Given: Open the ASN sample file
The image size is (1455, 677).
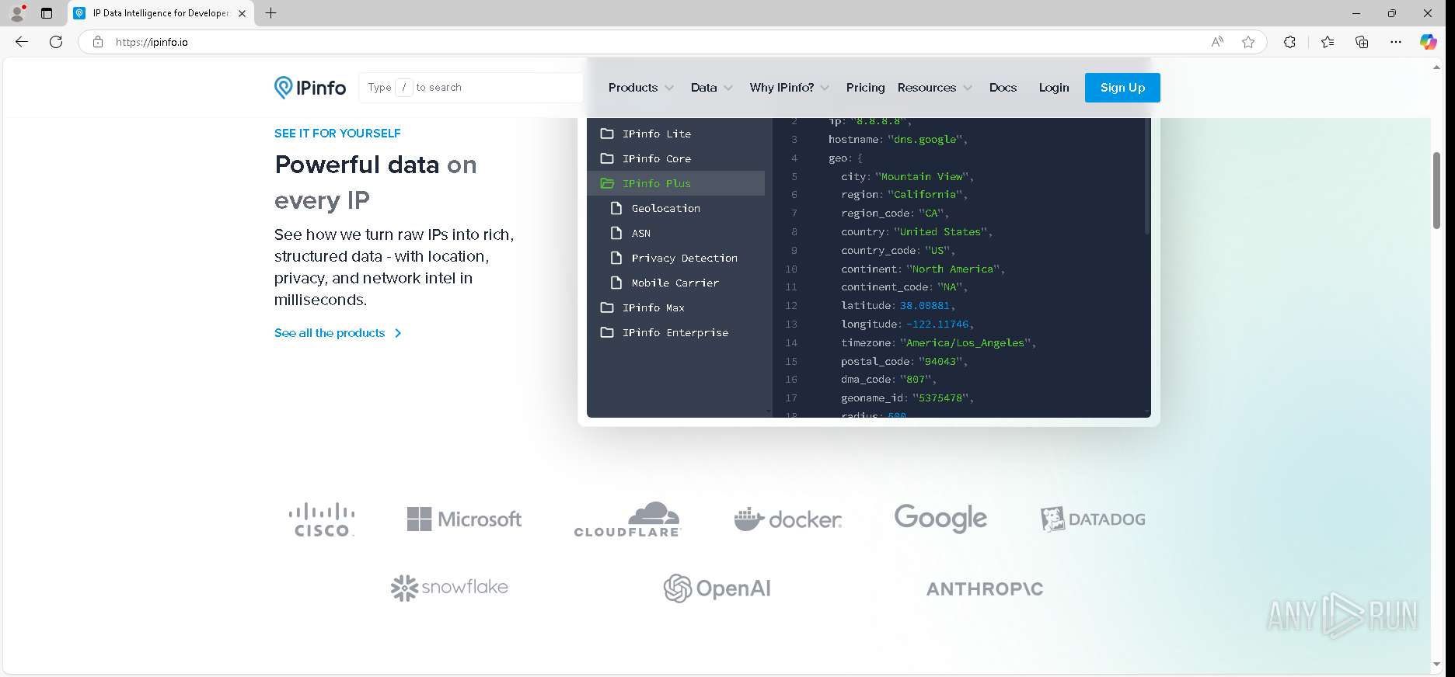Looking at the screenshot, I should tap(675, 233).
